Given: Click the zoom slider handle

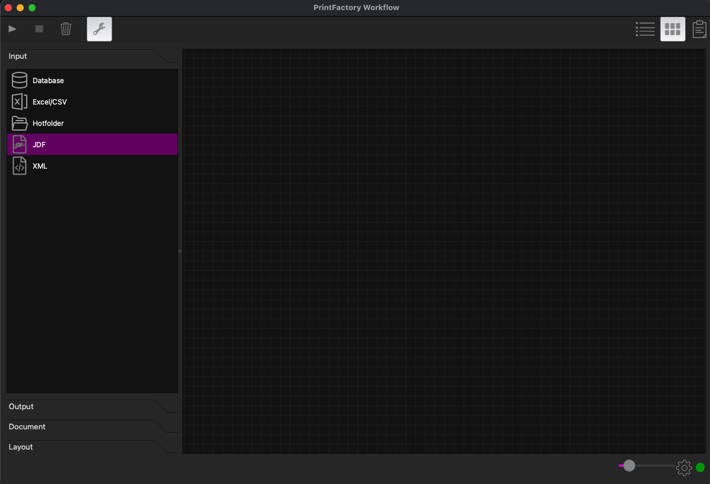Looking at the screenshot, I should (629, 466).
